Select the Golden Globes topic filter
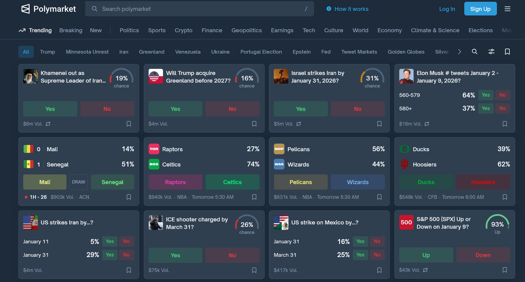 click(406, 52)
